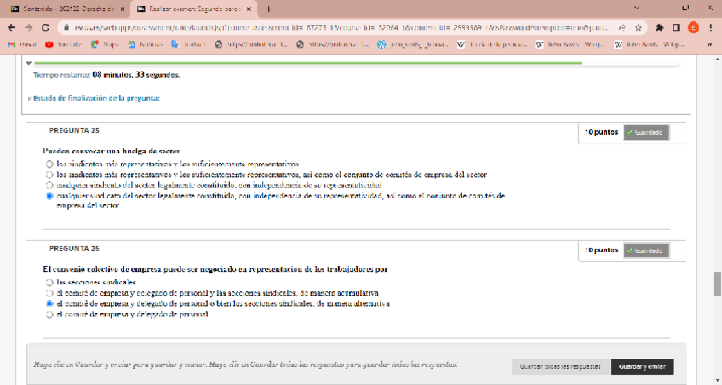Open new browser tab

(268, 9)
